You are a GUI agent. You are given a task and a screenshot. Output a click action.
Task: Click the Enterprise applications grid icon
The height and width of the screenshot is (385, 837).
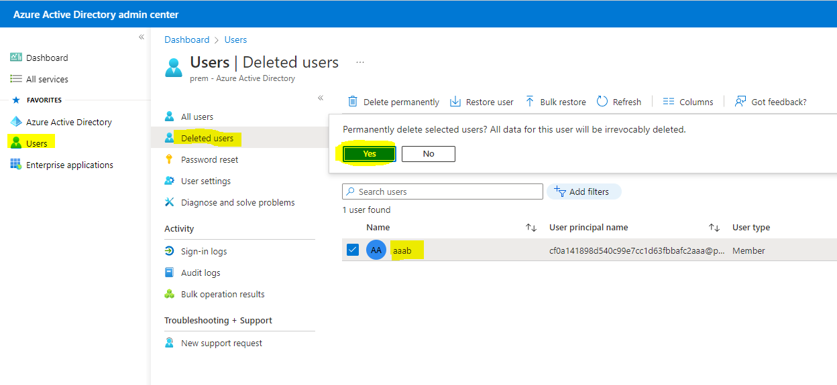(16, 165)
